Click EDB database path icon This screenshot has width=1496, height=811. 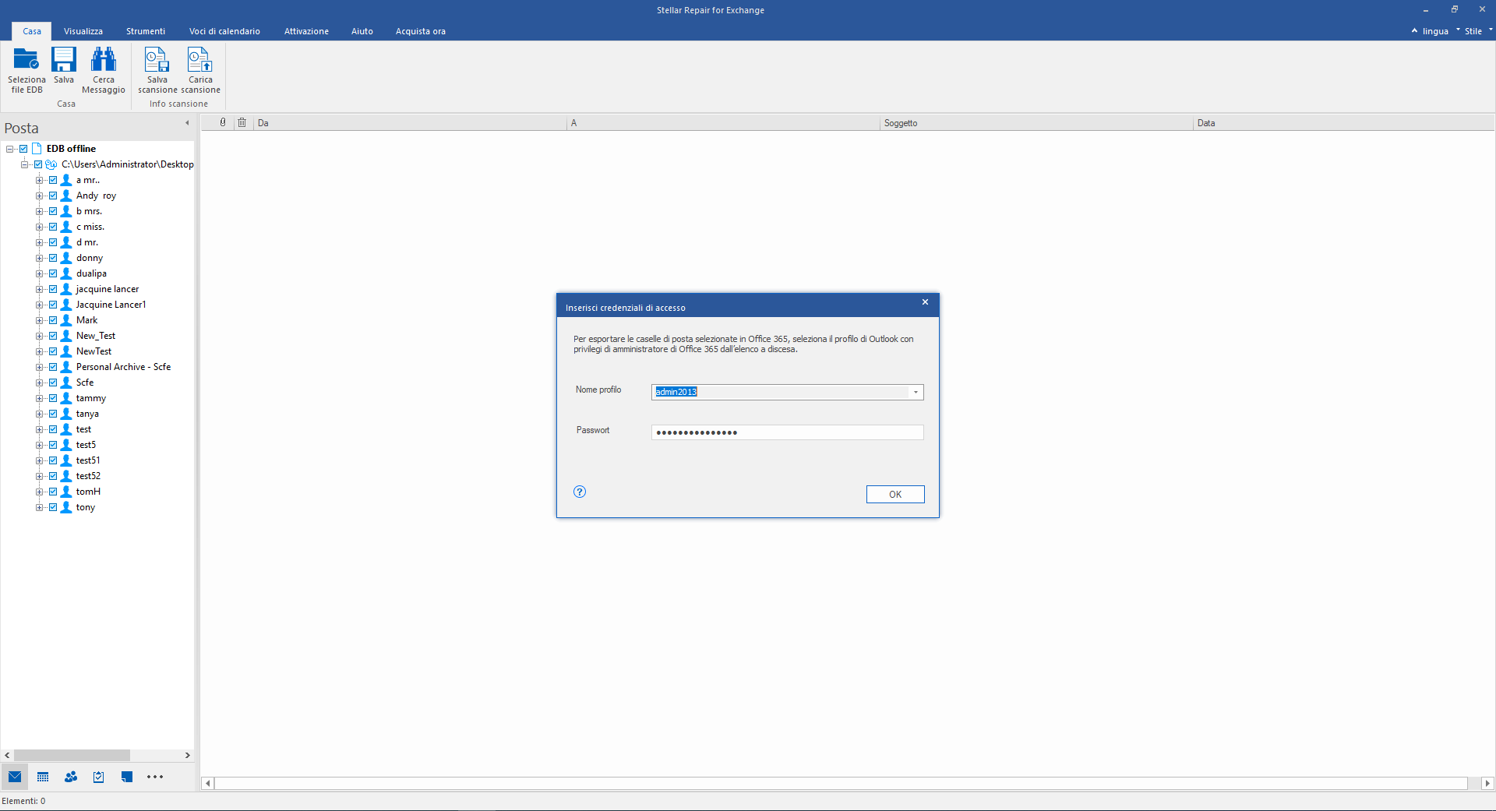coord(51,164)
